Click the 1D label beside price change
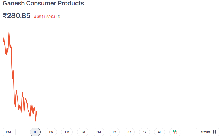 (58, 17)
